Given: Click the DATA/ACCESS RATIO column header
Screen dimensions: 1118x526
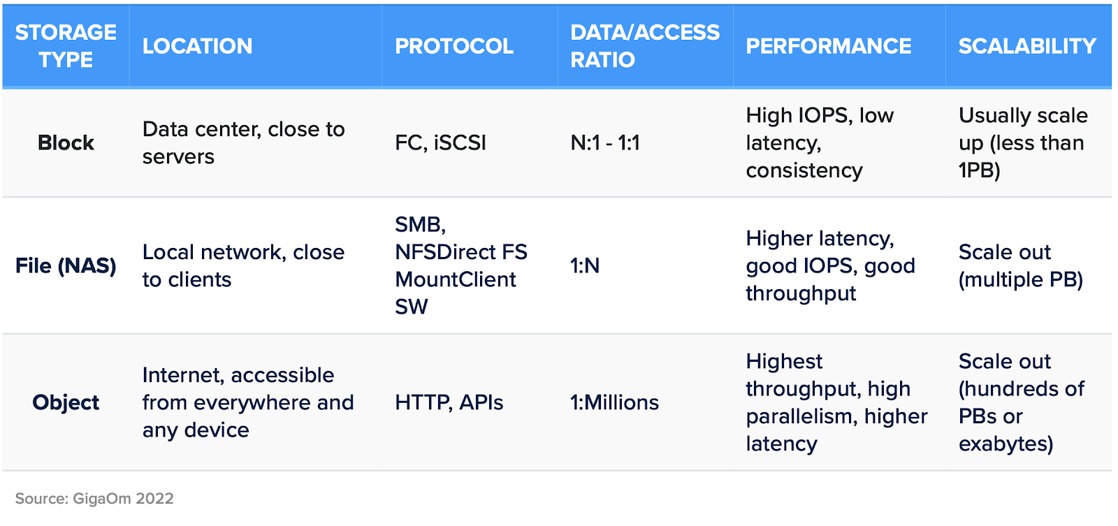Looking at the screenshot, I should (x=644, y=46).
